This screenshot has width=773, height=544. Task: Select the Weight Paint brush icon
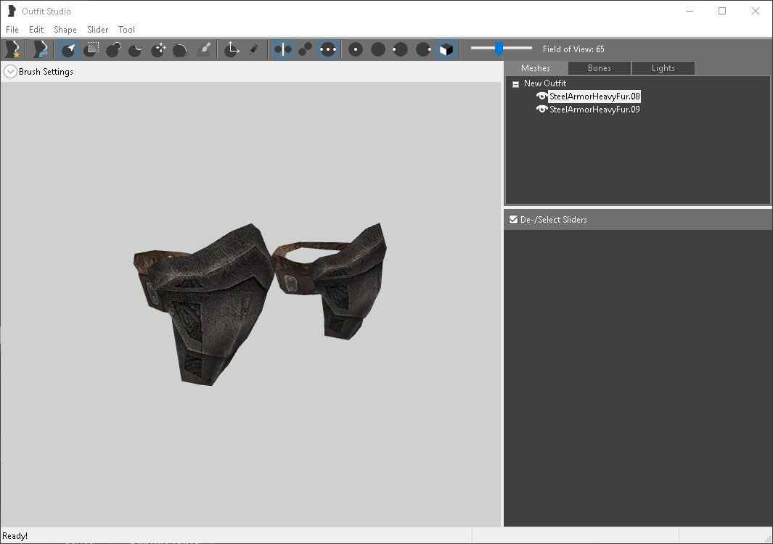tap(204, 49)
